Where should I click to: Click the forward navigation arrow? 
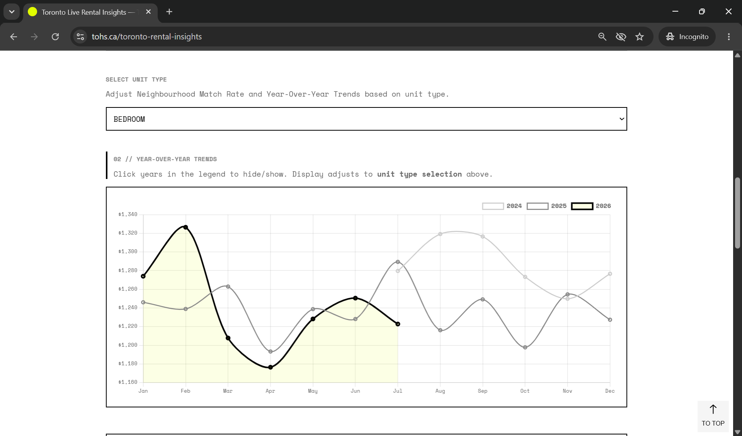(34, 37)
